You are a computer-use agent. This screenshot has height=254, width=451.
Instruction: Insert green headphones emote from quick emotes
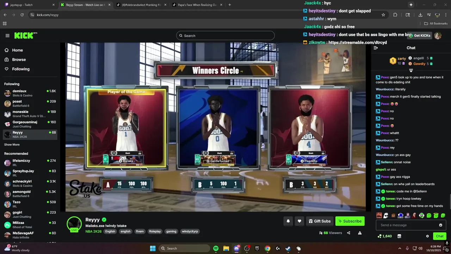click(421, 215)
